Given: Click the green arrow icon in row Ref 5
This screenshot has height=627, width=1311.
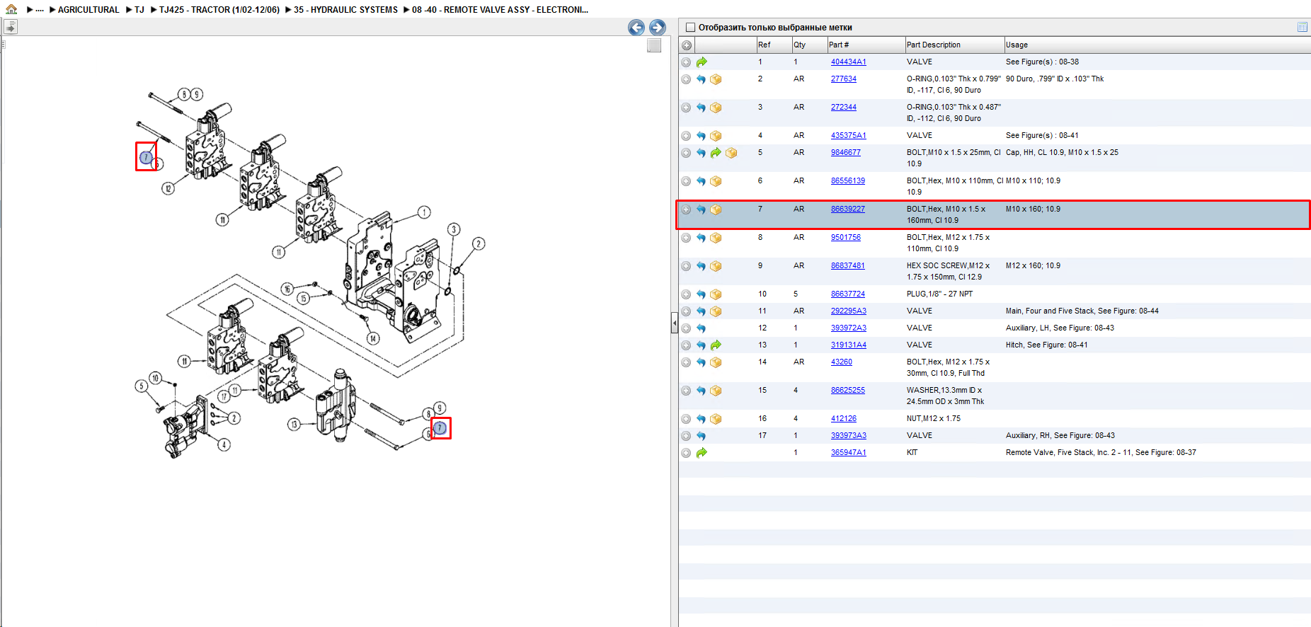Looking at the screenshot, I should [716, 153].
